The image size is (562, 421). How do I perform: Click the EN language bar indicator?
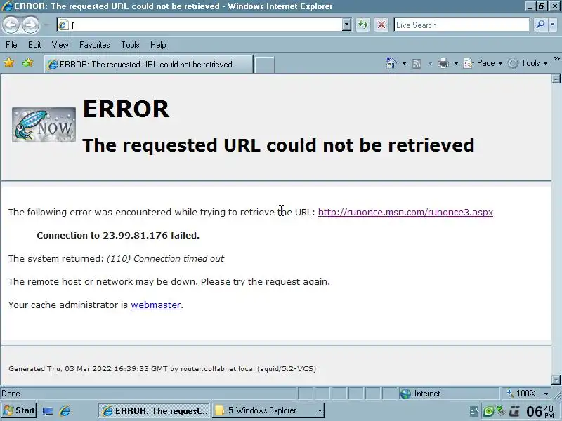[473, 411]
